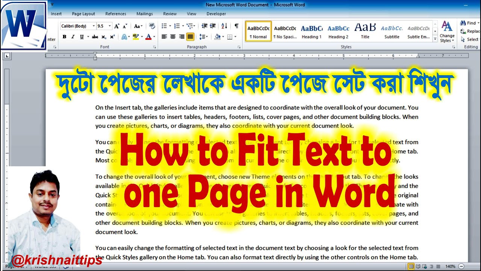The image size is (481, 271).
Task: Click the Shrink Font icon
Action: 125,26
